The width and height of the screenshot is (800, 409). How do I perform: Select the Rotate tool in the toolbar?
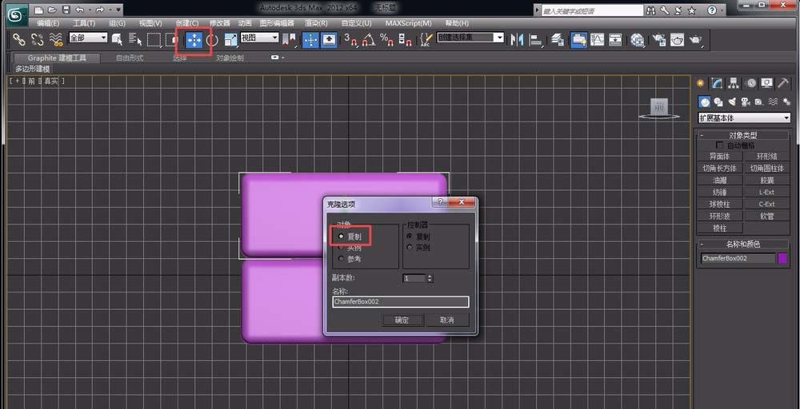(212, 40)
